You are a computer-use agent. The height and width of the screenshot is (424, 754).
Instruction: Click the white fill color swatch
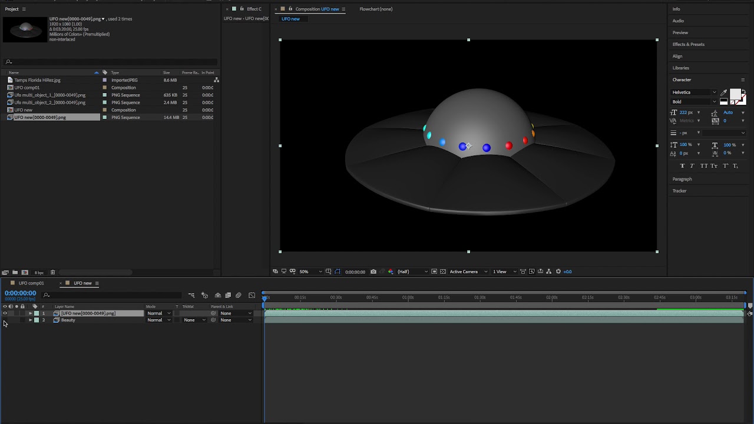tap(735, 95)
